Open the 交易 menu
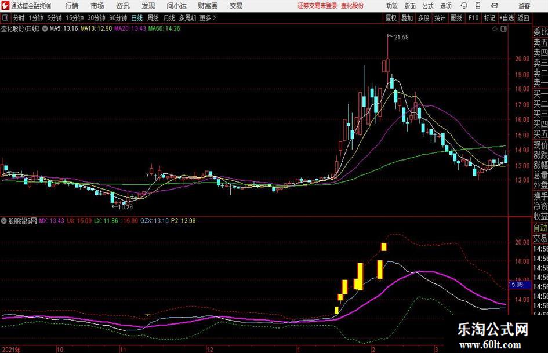The width and height of the screenshot is (548, 353). coord(236,6)
